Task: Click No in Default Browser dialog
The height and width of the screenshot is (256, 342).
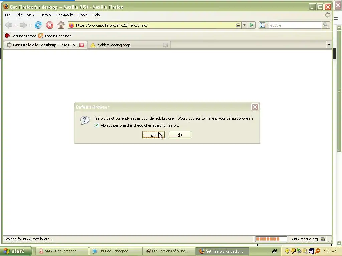Action: 180,135
